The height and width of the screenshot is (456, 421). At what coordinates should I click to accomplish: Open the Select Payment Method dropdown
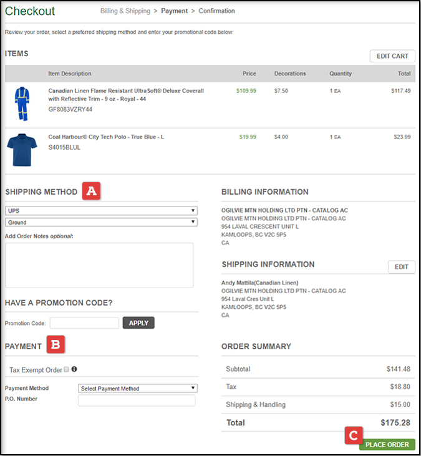point(137,388)
